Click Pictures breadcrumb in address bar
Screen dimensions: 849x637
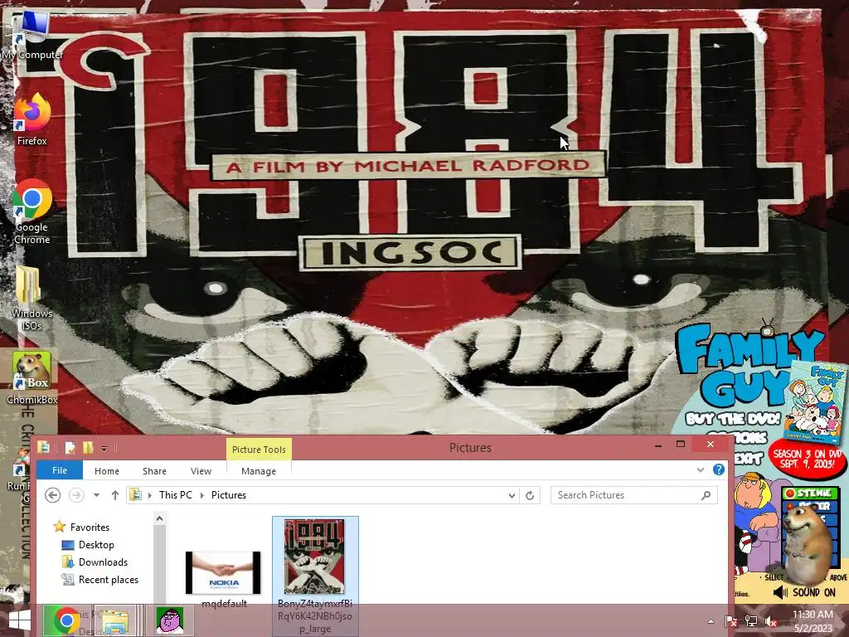coord(229,495)
